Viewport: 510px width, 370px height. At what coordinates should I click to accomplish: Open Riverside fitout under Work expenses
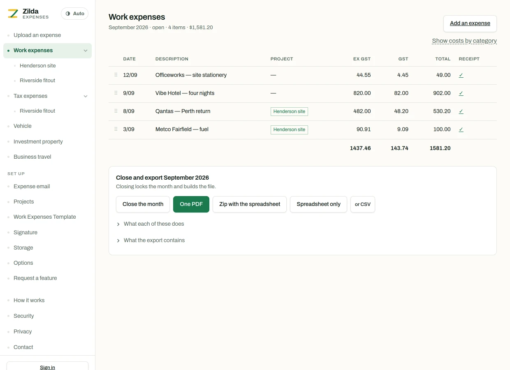(x=37, y=80)
